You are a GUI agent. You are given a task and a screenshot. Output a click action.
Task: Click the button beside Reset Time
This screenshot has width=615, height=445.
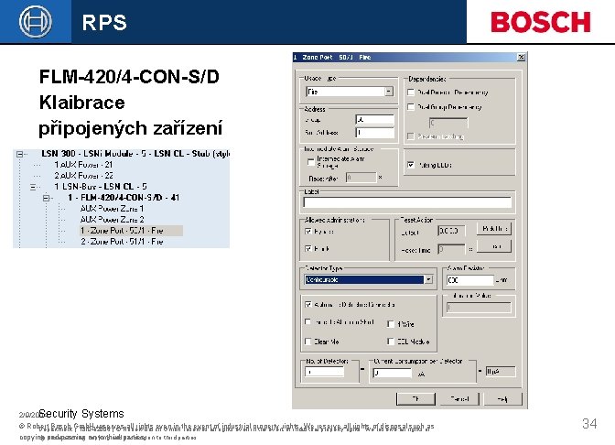[494, 246]
